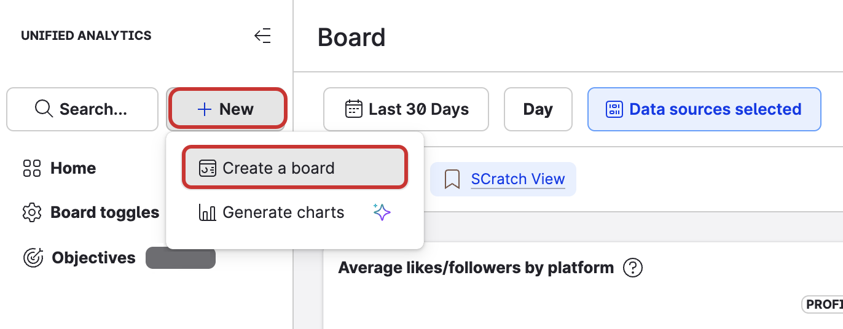Collapse the Unified Analytics sidebar
The height and width of the screenshot is (329, 843).
pyautogui.click(x=262, y=36)
